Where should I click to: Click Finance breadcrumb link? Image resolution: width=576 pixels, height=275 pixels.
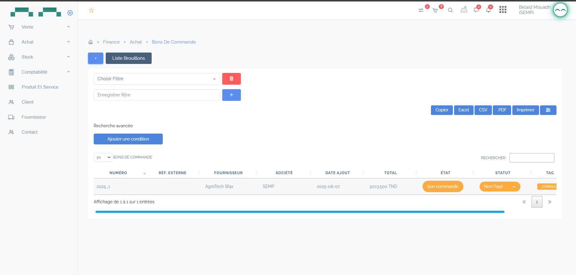click(x=111, y=42)
